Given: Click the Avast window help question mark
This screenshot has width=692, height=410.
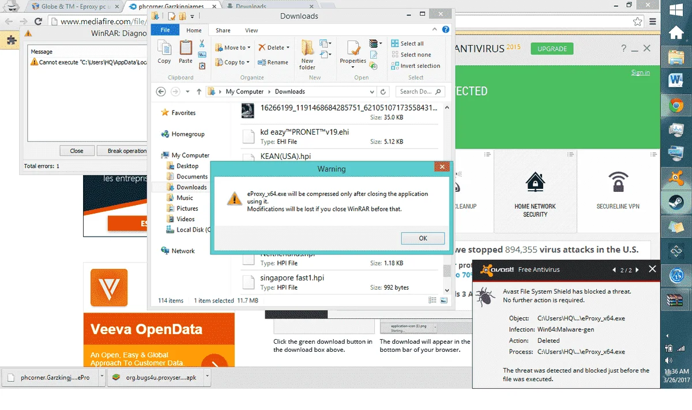Looking at the screenshot, I should (624, 49).
